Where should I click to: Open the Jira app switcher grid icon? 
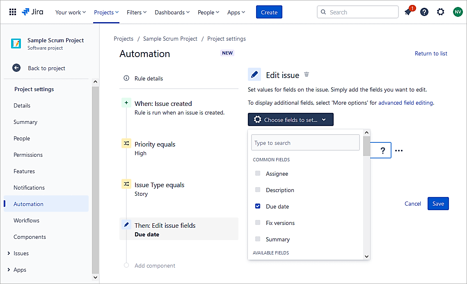point(13,12)
